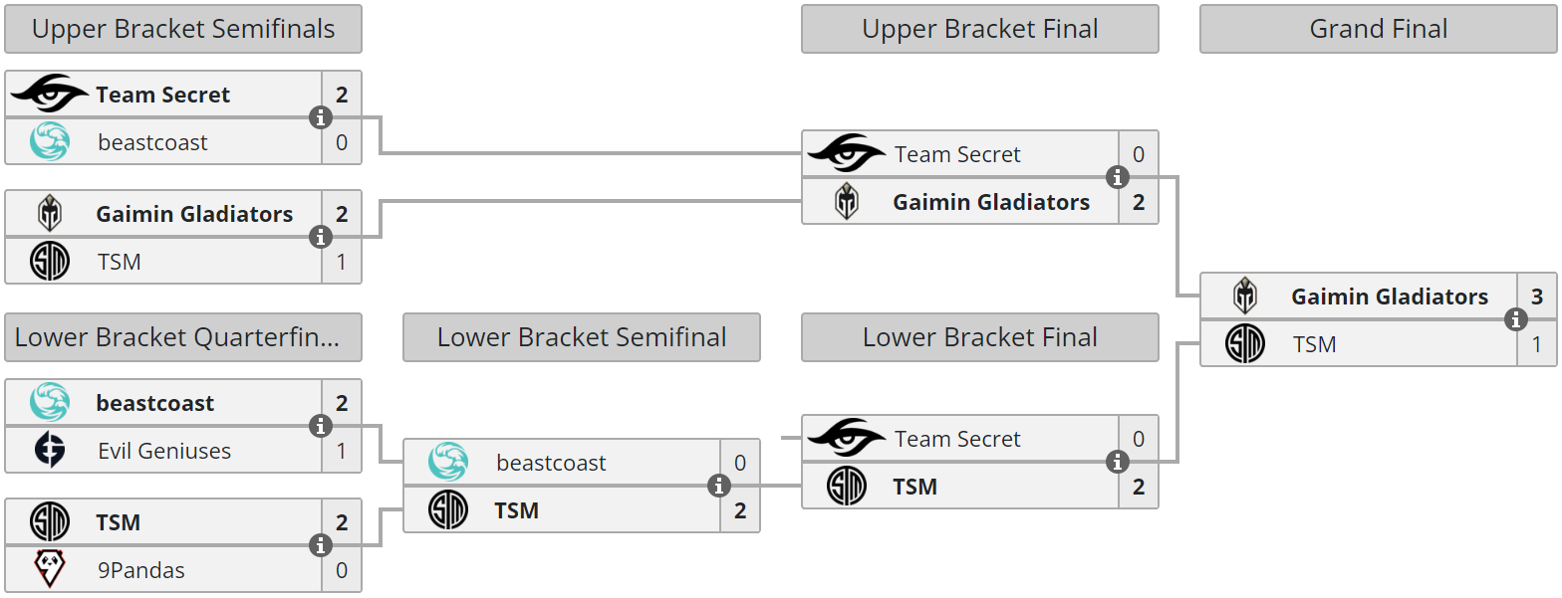Open Evil Geniuses team link
Screen dimensions: 1562x598
(x=164, y=451)
